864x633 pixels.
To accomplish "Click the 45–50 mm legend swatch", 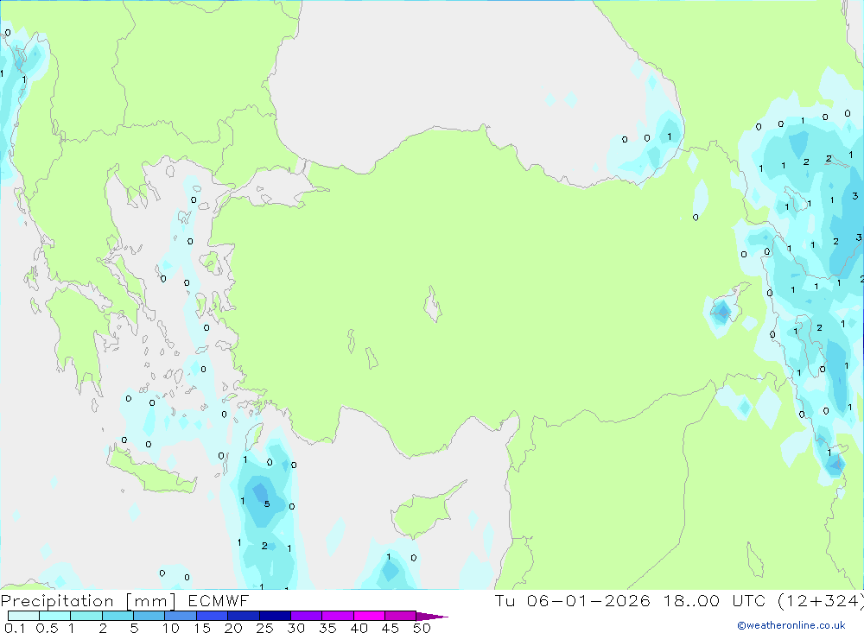I will pos(401,616).
